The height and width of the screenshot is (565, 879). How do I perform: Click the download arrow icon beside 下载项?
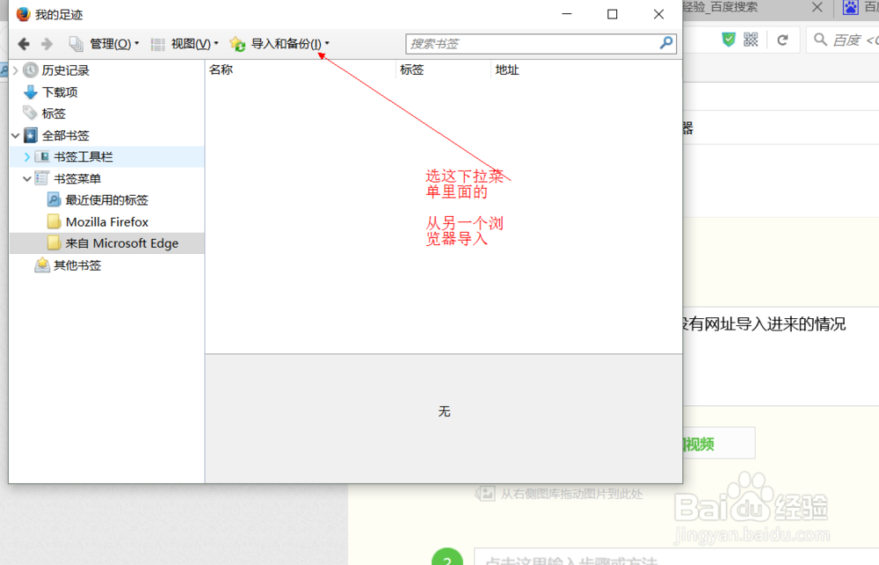(x=31, y=91)
